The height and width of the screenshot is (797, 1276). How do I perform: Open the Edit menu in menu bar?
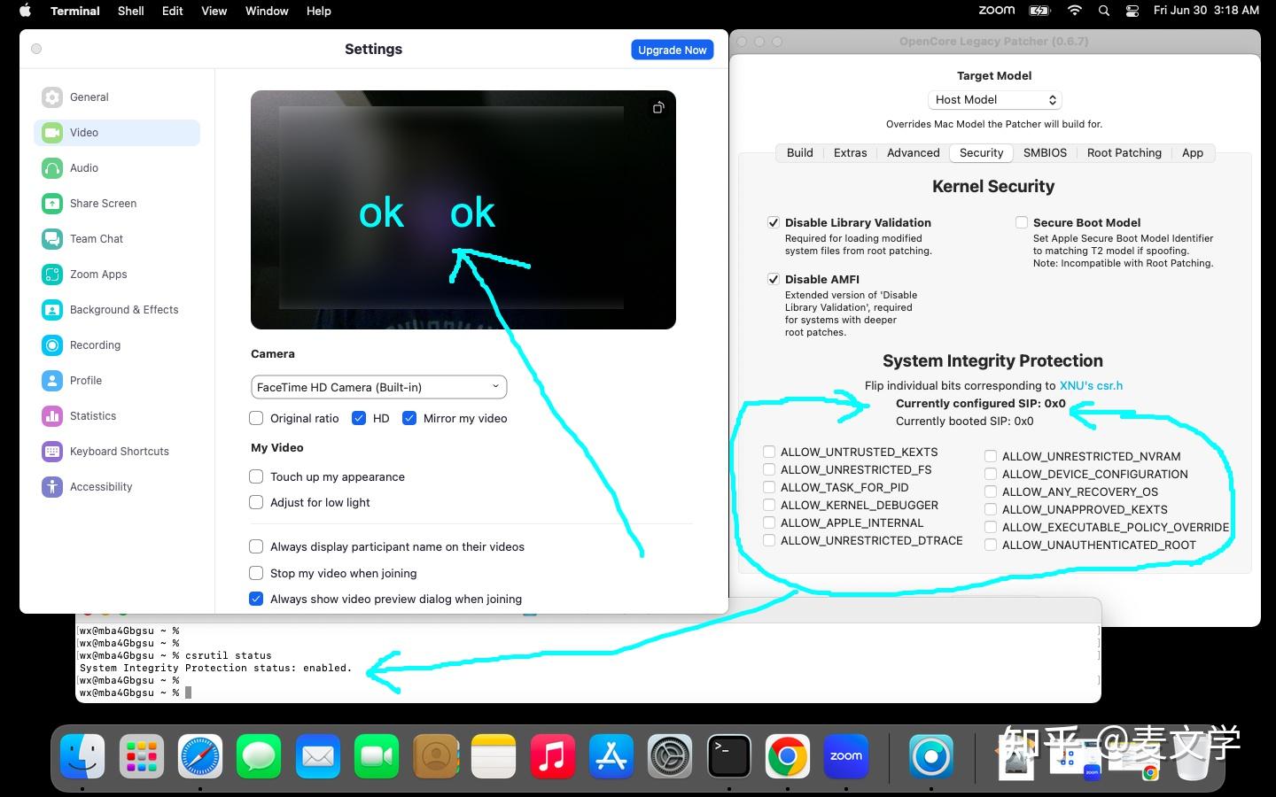pyautogui.click(x=172, y=11)
